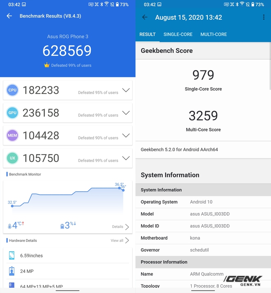Tap the Single-Core Score 979
The image size is (271, 293).
coord(203,75)
